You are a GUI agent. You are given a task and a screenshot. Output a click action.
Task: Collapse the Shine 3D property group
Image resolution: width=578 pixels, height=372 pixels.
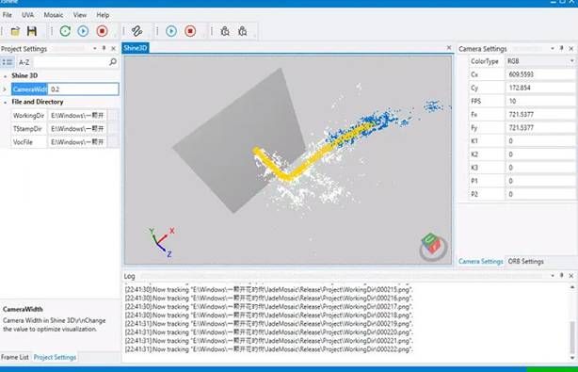point(5,76)
